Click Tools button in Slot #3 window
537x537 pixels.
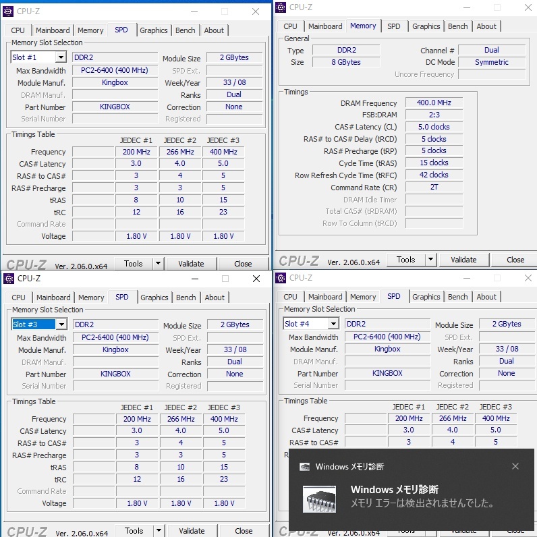click(134, 530)
